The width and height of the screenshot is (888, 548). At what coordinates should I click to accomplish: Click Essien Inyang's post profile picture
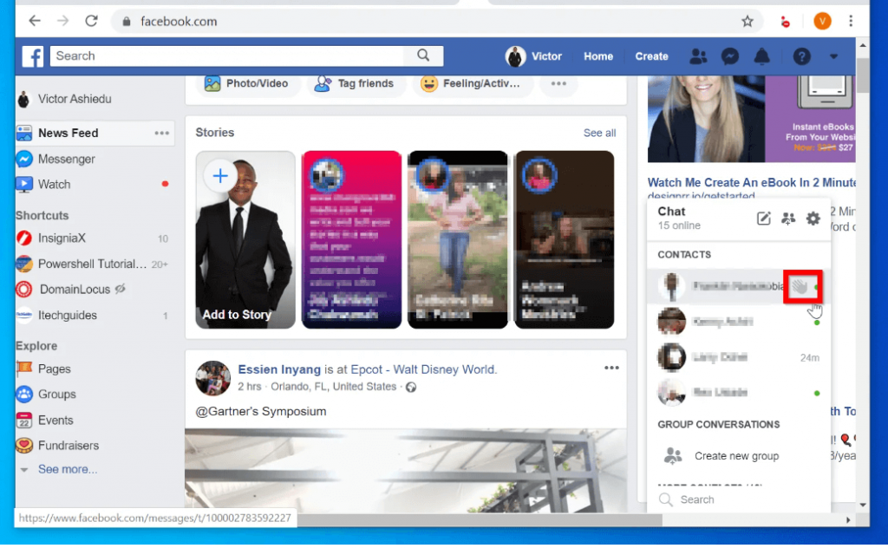(x=213, y=378)
